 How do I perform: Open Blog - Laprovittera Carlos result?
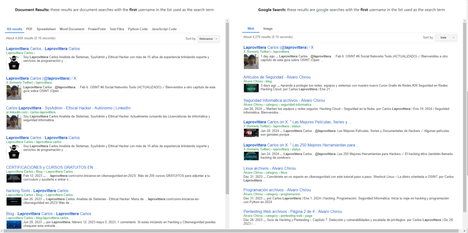48,214
